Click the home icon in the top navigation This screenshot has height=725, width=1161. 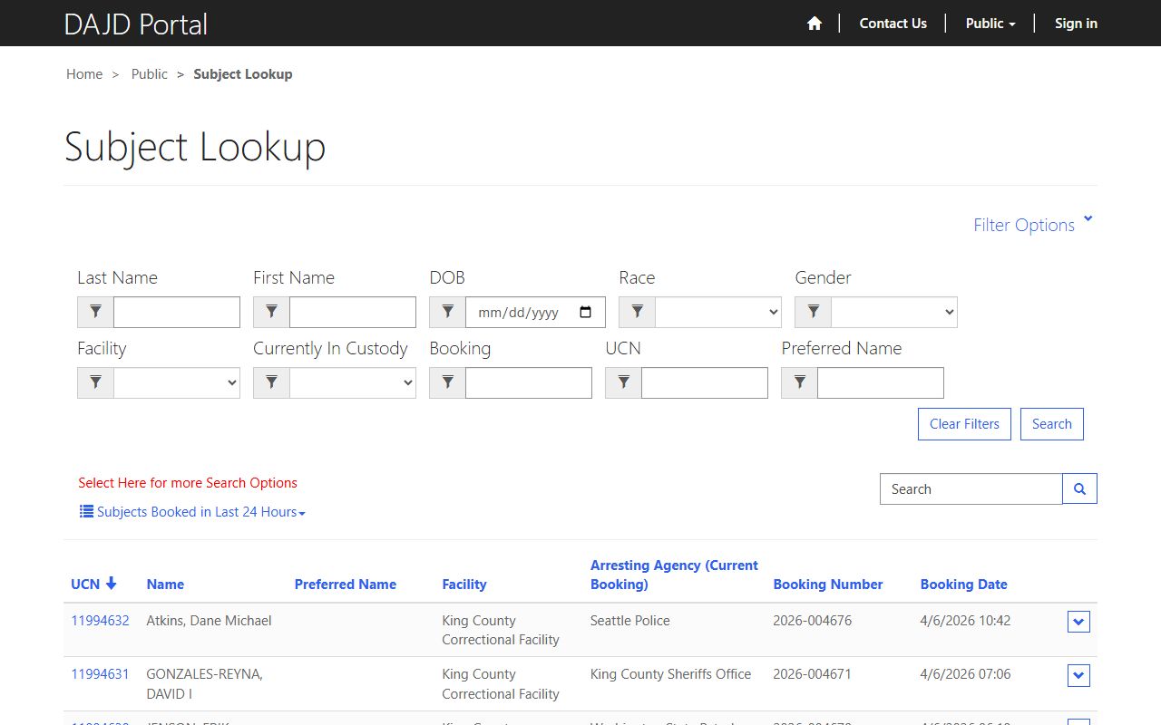tap(814, 24)
